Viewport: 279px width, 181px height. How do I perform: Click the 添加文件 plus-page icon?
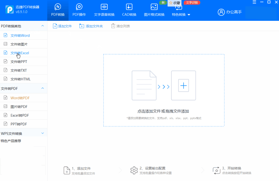pos(55,26)
